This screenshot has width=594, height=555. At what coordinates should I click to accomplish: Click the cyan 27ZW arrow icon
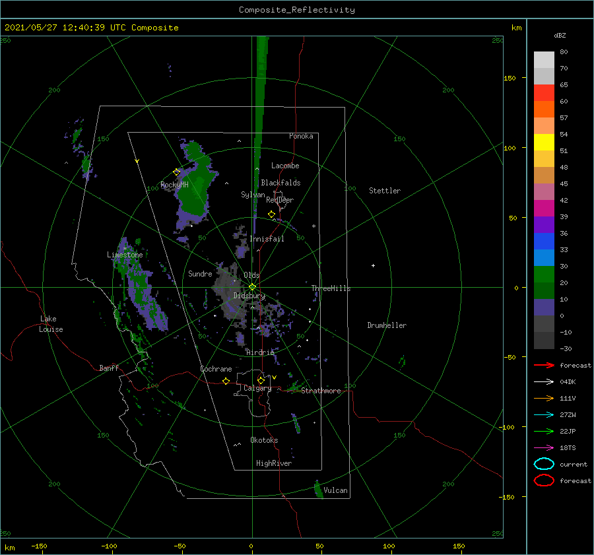[x=544, y=415]
